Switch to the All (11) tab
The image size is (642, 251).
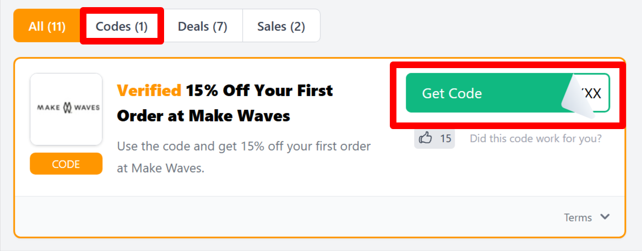[47, 26]
